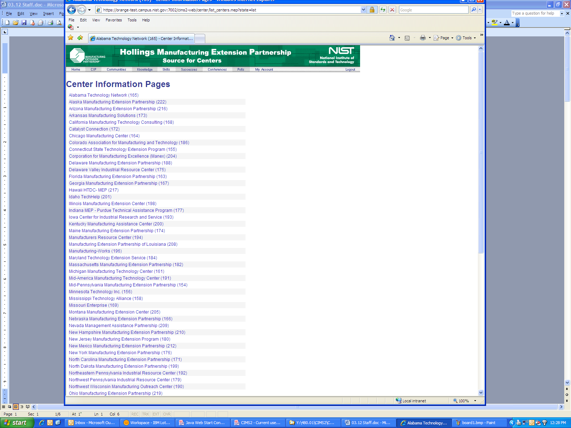This screenshot has width=571, height=428.
Task: Toggle EXT extend selection indicator
Action: 156,414
